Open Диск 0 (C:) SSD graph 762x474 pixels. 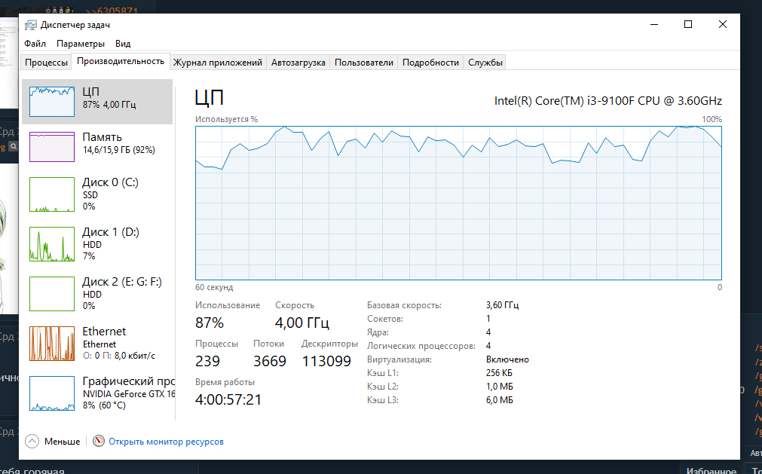point(52,194)
